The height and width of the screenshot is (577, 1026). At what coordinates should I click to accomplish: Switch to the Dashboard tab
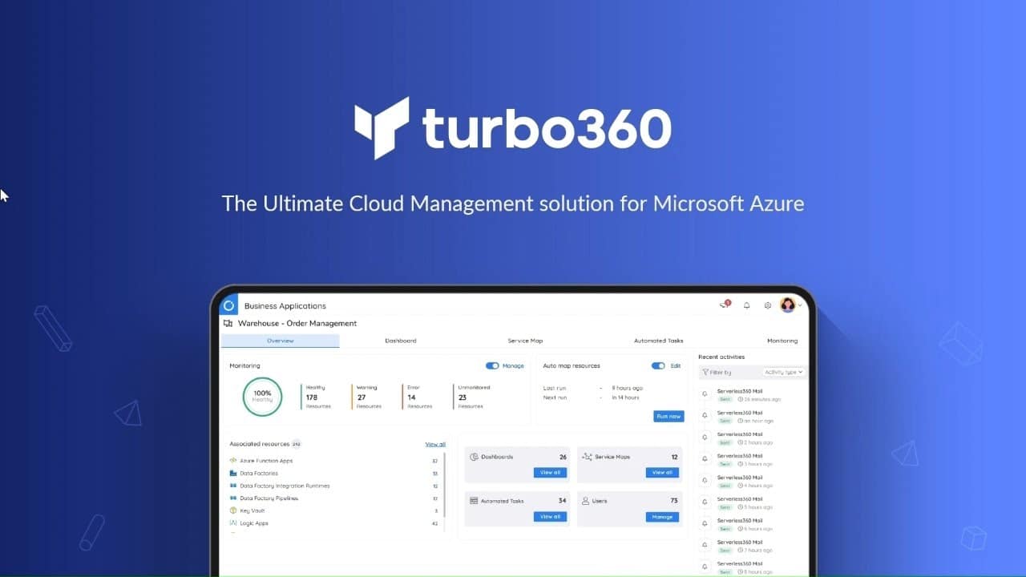[401, 341]
